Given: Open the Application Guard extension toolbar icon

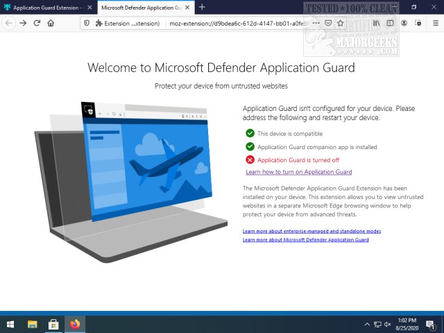Looking at the screenshot, I should coord(418,23).
